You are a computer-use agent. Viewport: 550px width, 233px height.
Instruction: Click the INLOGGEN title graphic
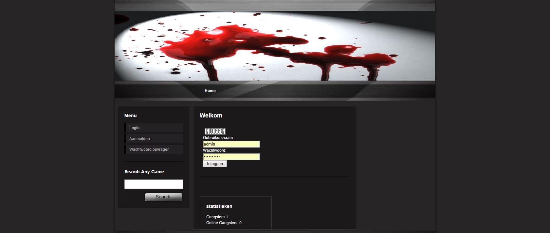pos(215,131)
